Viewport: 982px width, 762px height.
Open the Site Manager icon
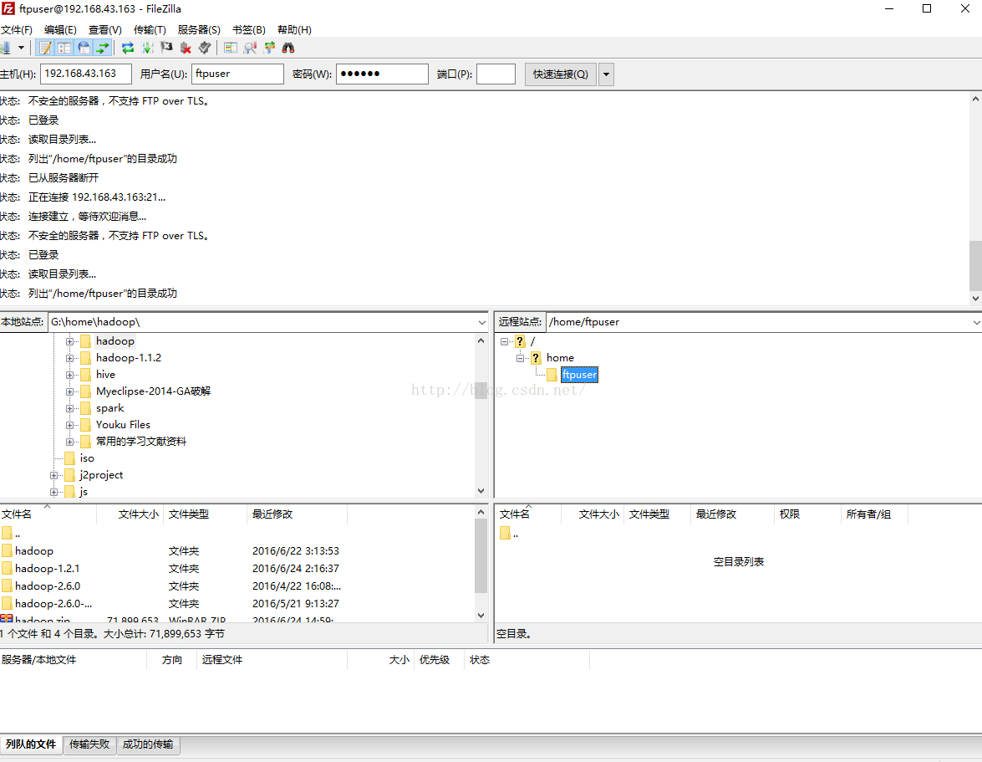click(5, 48)
